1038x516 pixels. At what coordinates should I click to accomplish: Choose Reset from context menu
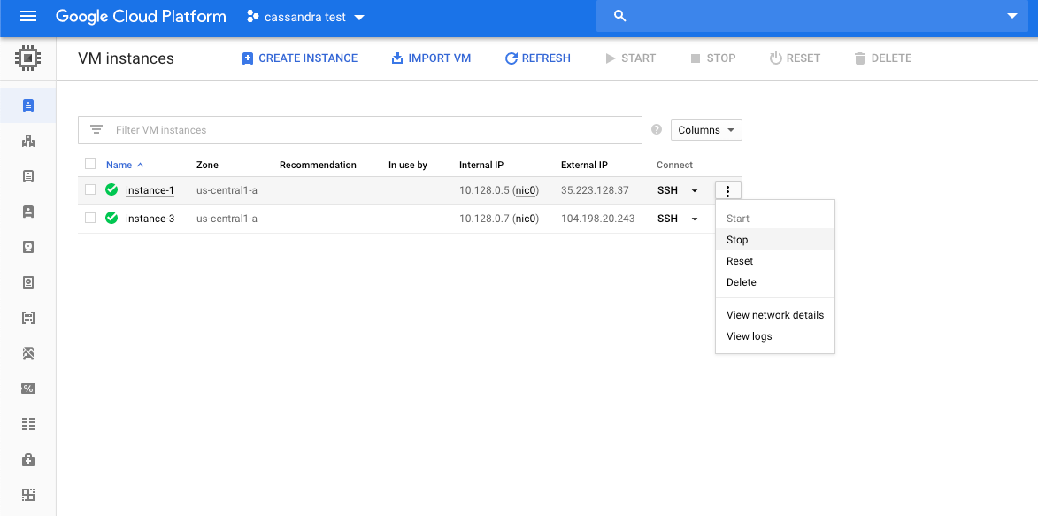click(x=775, y=261)
